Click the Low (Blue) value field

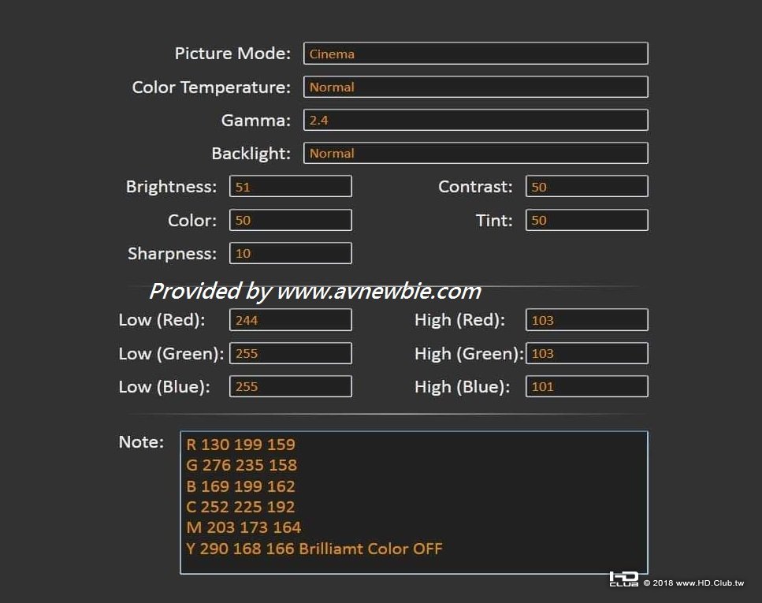point(291,386)
